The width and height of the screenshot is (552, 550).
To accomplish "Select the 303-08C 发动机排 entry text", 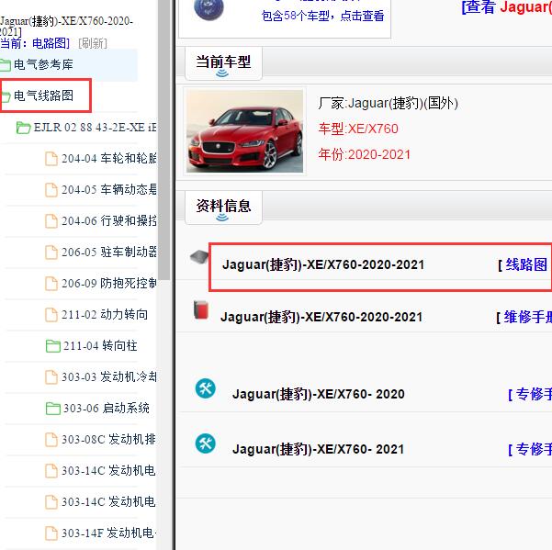I will pyautogui.click(x=108, y=439).
